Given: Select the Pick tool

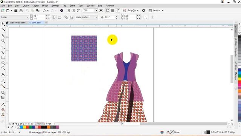Looking at the screenshot, I should pos(3,24).
